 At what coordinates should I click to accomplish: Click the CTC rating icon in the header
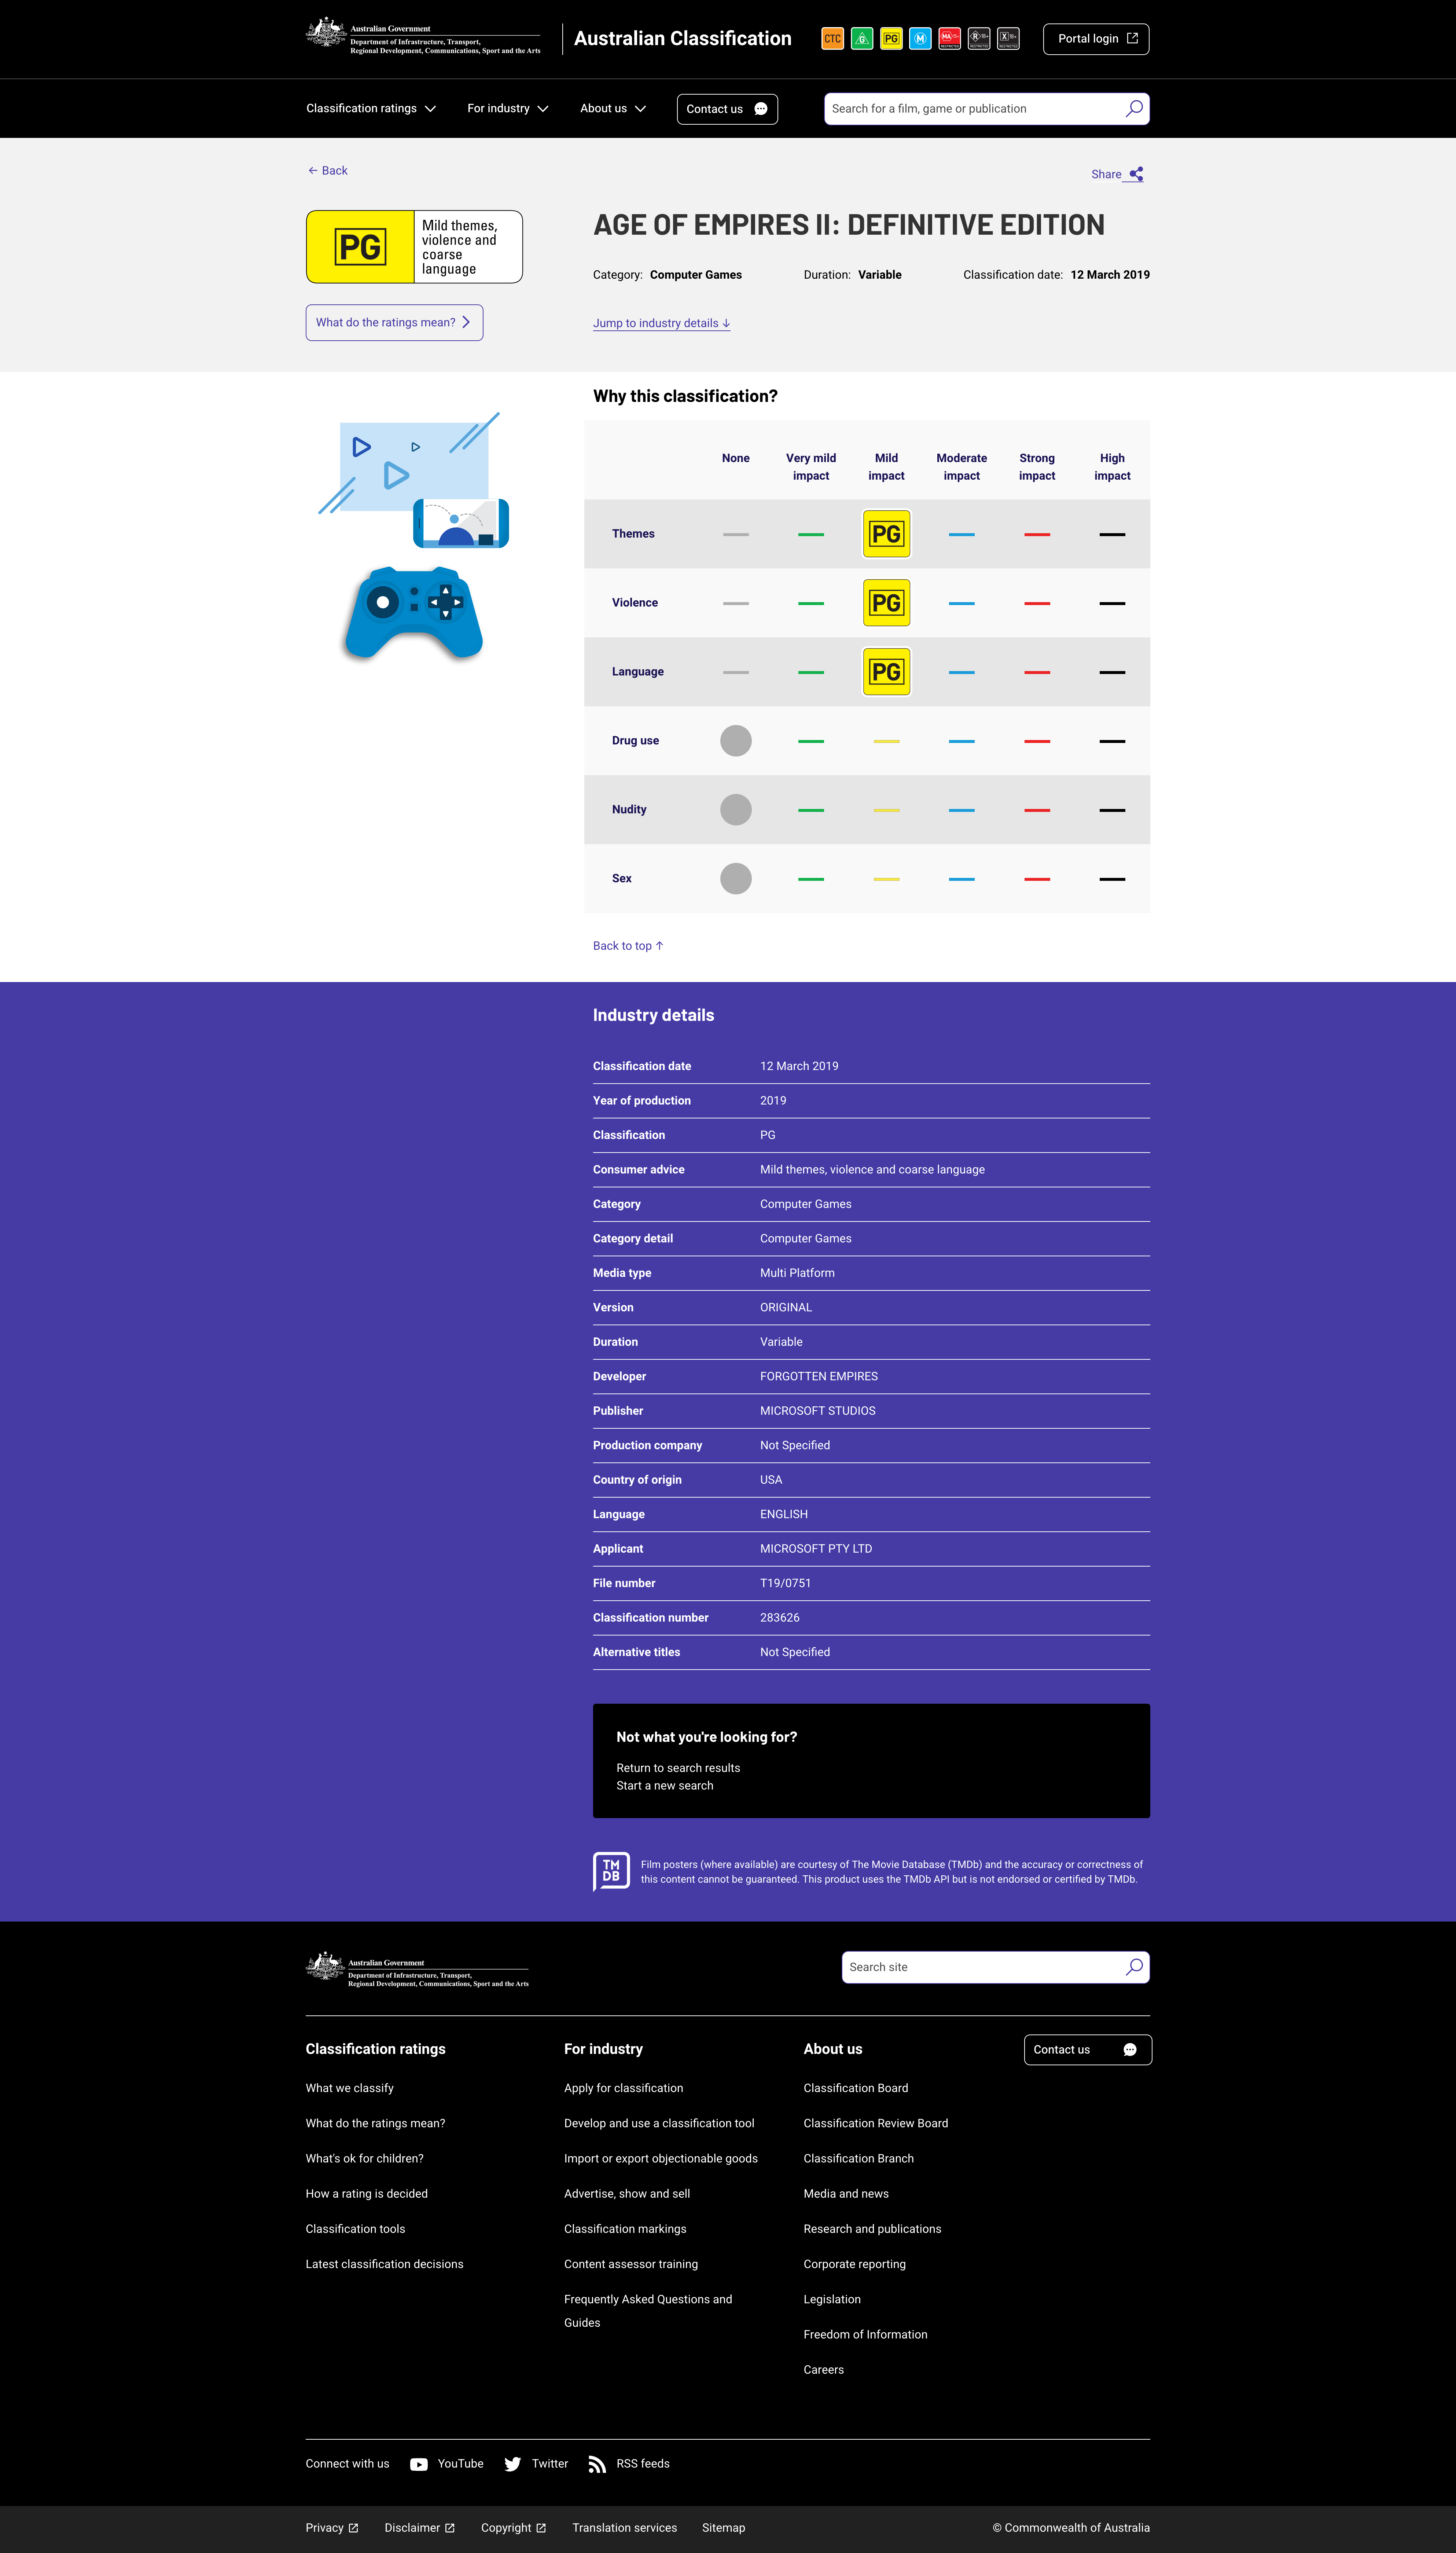tap(833, 38)
